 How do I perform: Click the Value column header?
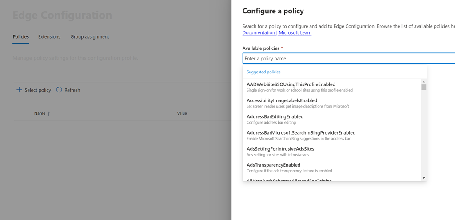point(182,113)
